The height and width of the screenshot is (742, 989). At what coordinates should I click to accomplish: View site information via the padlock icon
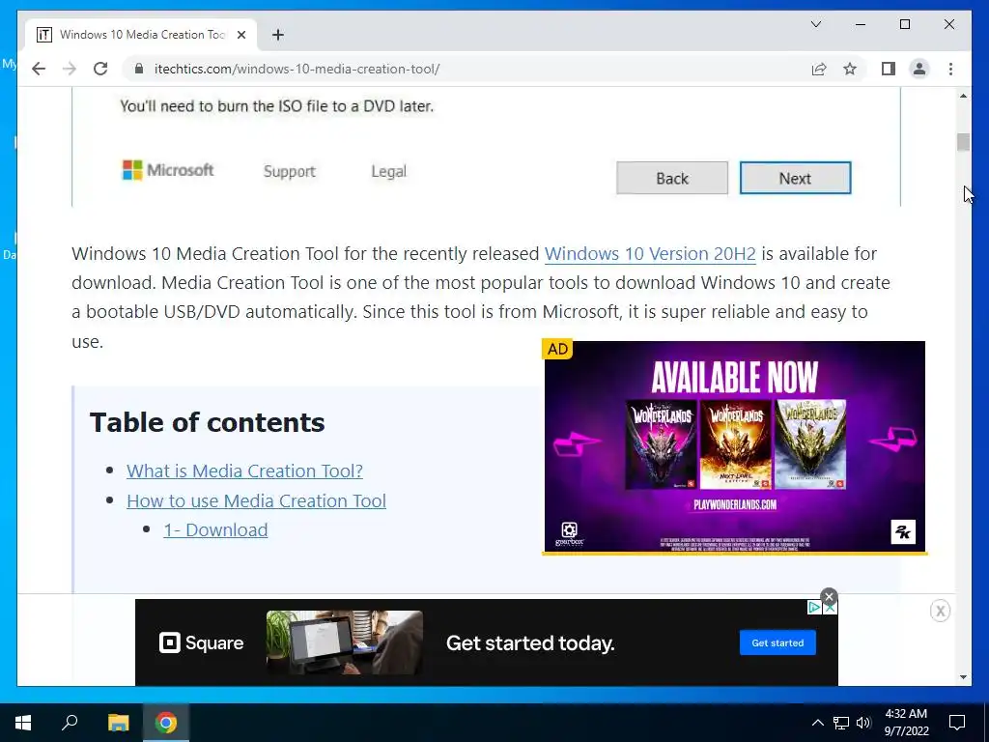pos(139,69)
